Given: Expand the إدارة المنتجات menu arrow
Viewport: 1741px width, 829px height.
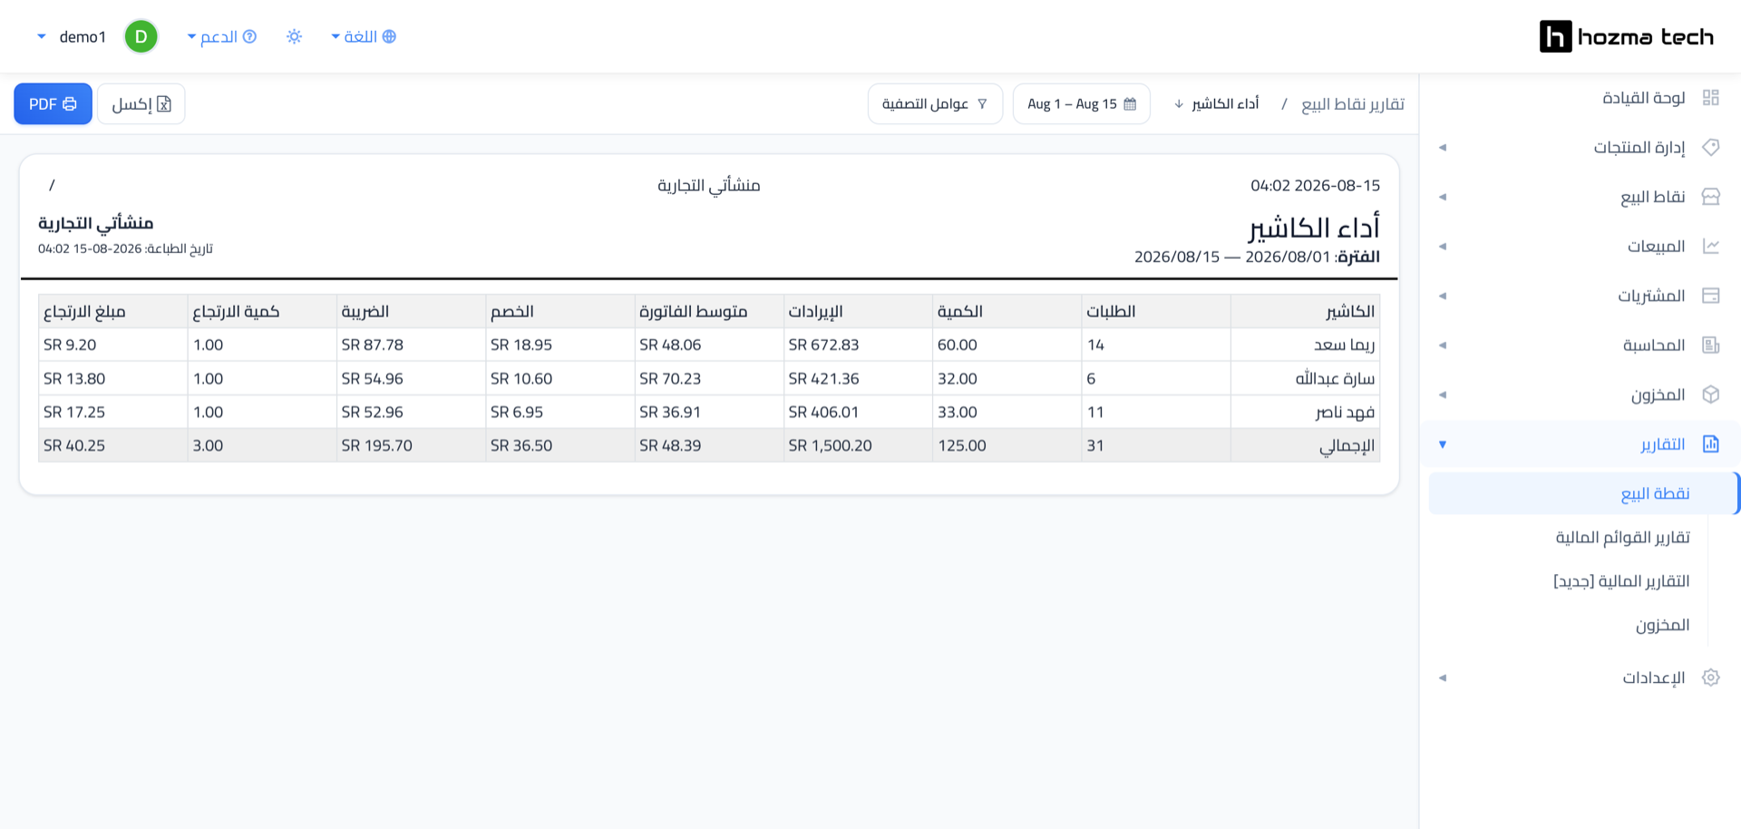Looking at the screenshot, I should pyautogui.click(x=1443, y=147).
